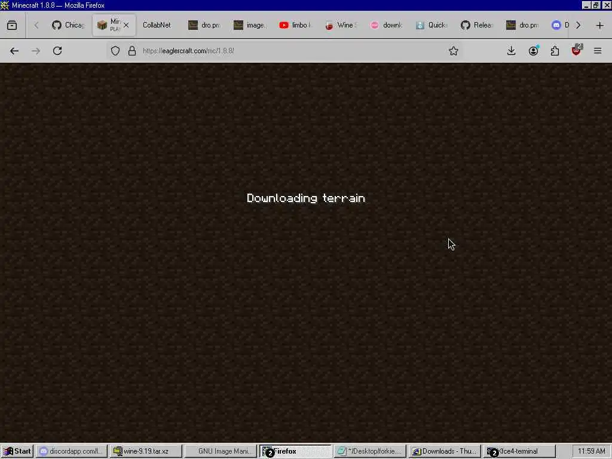Switch to the Wine tab
Screen dimensions: 612x459
[x=341, y=25]
